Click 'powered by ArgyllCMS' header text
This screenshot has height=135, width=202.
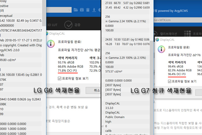pyautogui.click(x=173, y=11)
